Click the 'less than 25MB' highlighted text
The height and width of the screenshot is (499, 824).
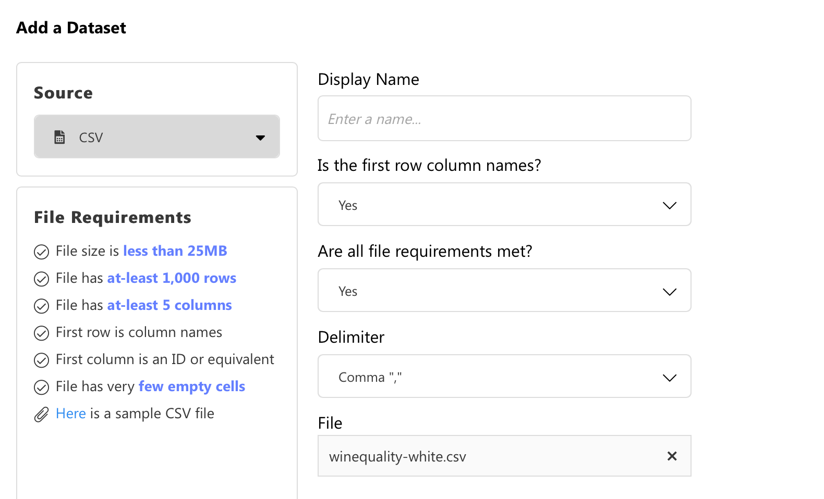(x=175, y=251)
